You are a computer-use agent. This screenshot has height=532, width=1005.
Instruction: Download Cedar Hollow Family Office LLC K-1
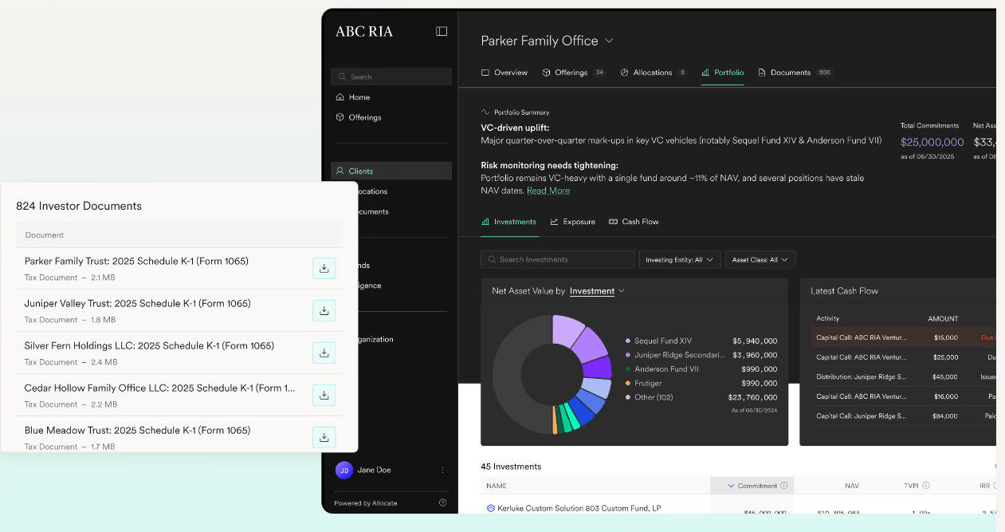pos(324,395)
